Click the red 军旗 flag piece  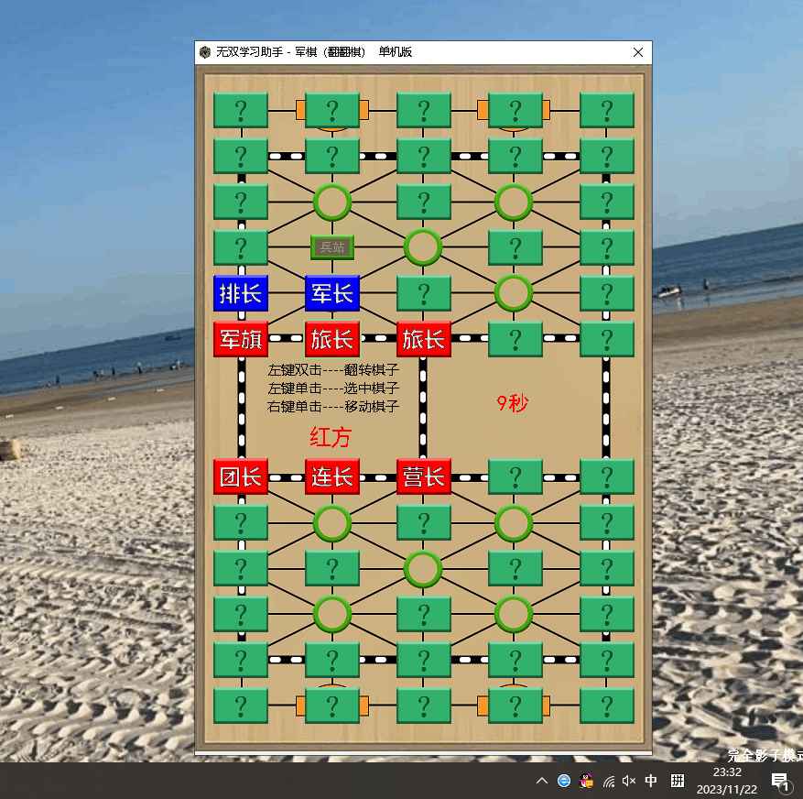pyautogui.click(x=240, y=339)
